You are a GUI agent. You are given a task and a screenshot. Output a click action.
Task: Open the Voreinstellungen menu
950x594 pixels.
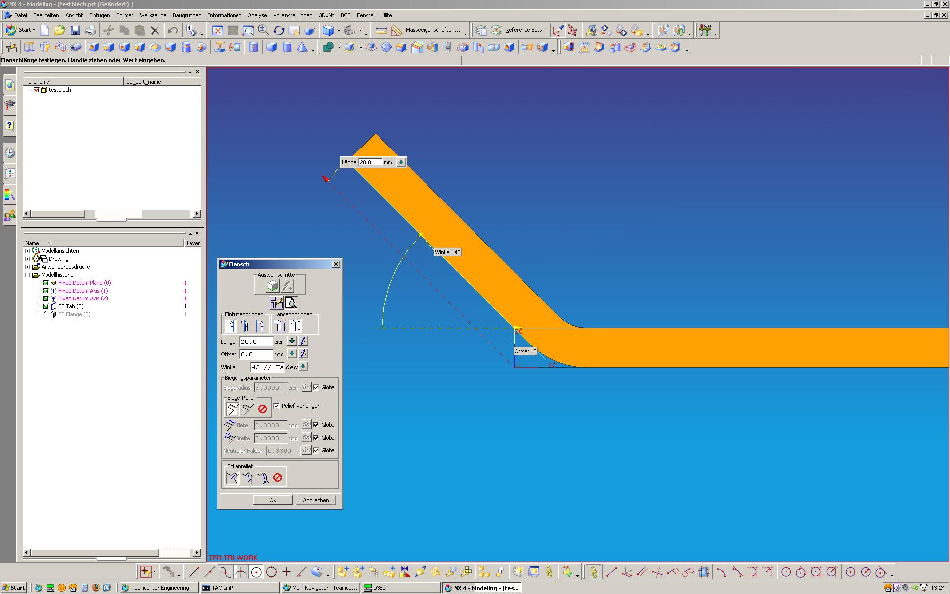293,15
